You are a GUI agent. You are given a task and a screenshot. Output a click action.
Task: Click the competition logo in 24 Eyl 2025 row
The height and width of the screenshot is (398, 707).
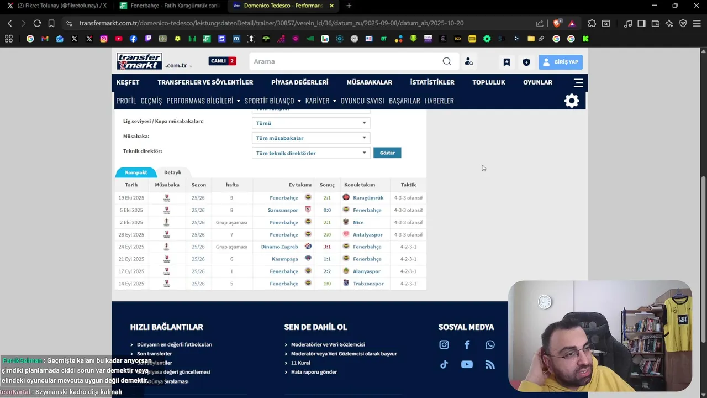point(167,247)
